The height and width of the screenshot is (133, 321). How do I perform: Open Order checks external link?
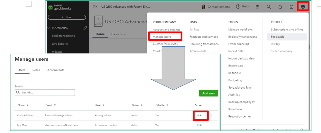pyautogui.click(x=238, y=44)
